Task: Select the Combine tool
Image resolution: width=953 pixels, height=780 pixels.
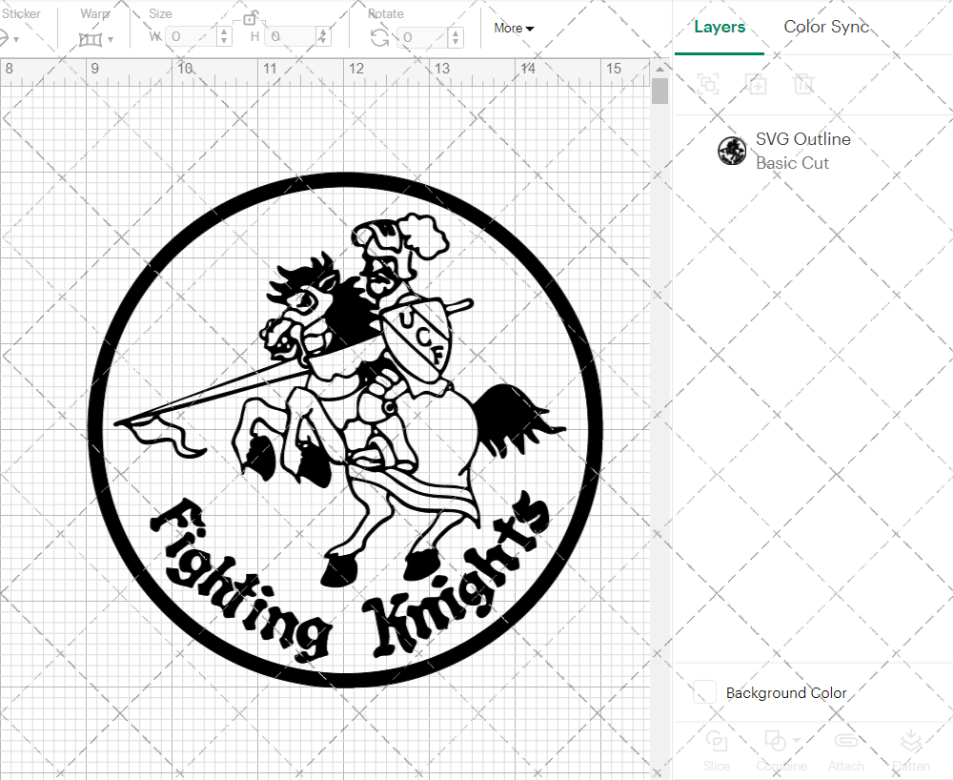Action: pos(776,749)
